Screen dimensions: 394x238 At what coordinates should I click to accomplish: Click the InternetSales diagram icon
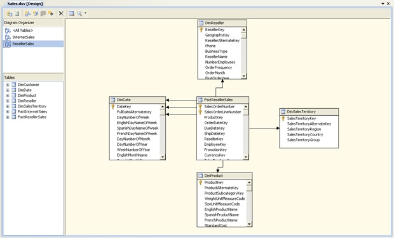(8, 38)
